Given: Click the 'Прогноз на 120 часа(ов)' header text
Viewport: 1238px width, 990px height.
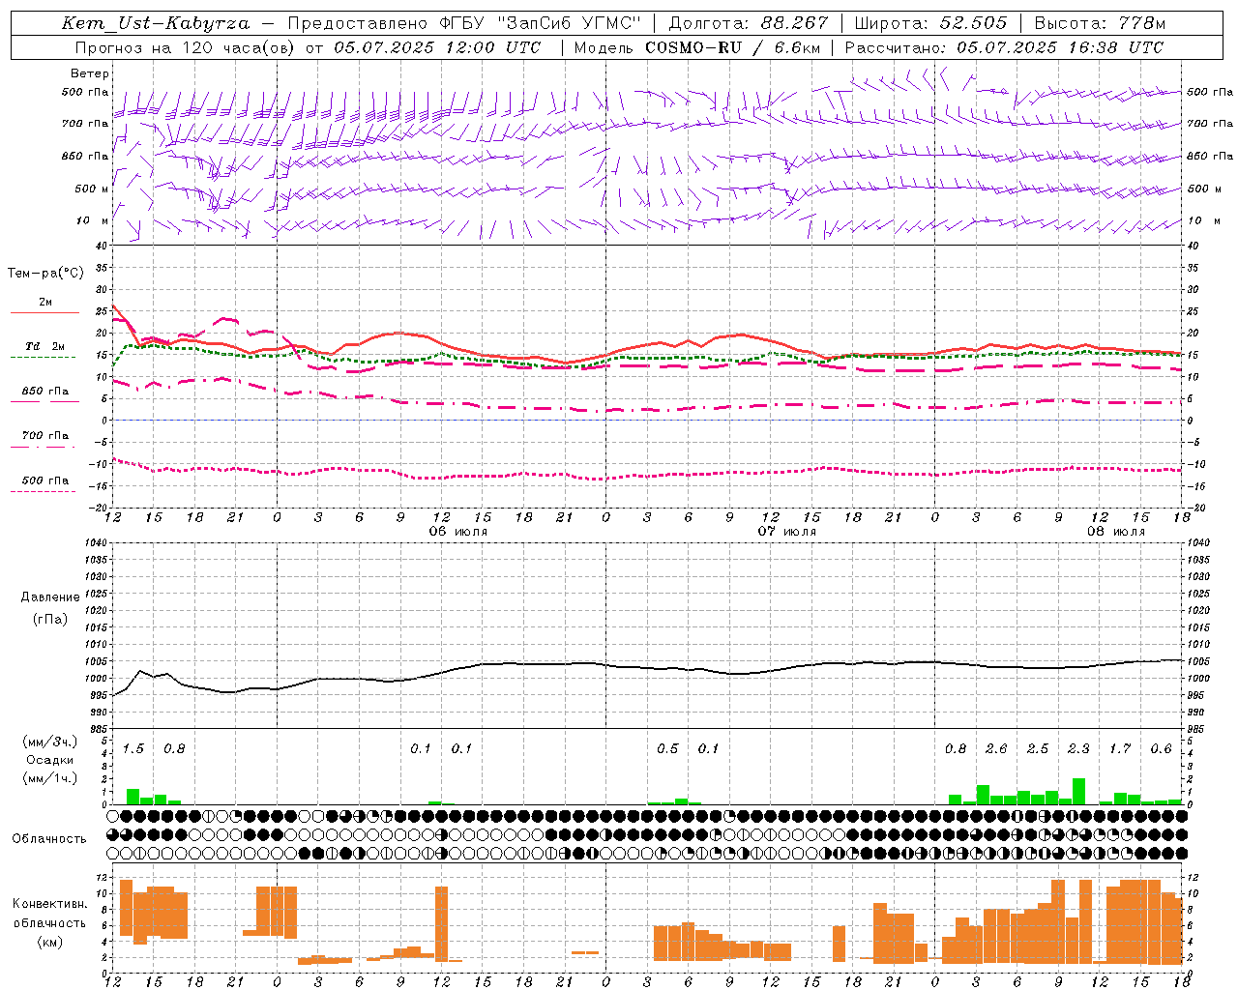Looking at the screenshot, I should pyautogui.click(x=186, y=47).
